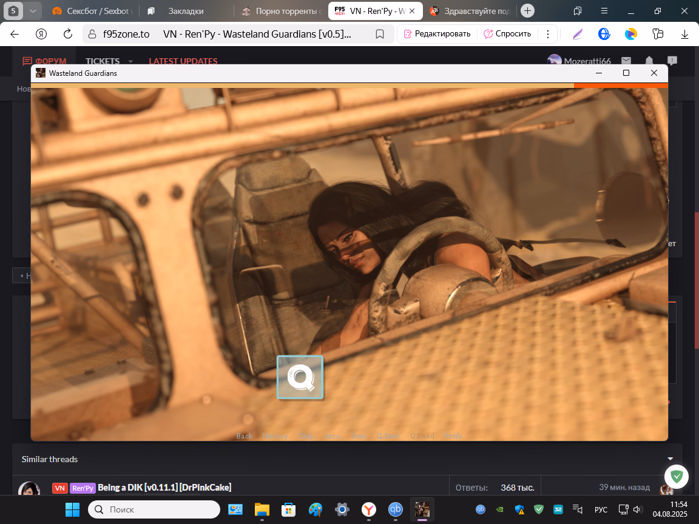Open forum inbox envelope icon
The width and height of the screenshot is (699, 524).
point(626,61)
